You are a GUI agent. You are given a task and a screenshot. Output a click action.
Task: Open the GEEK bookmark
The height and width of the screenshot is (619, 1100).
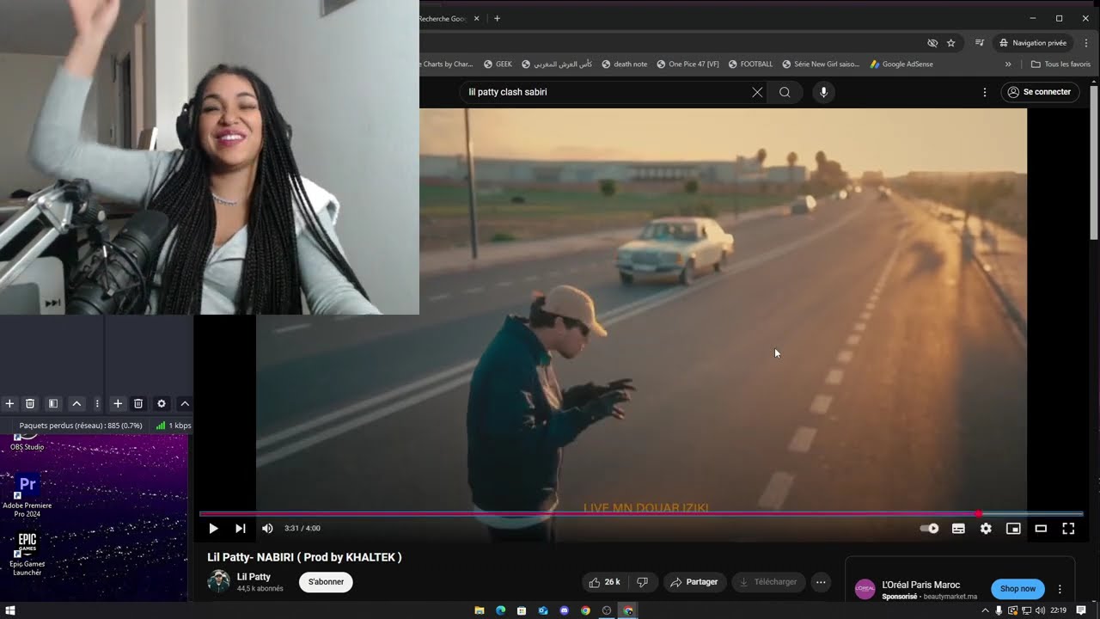point(498,64)
